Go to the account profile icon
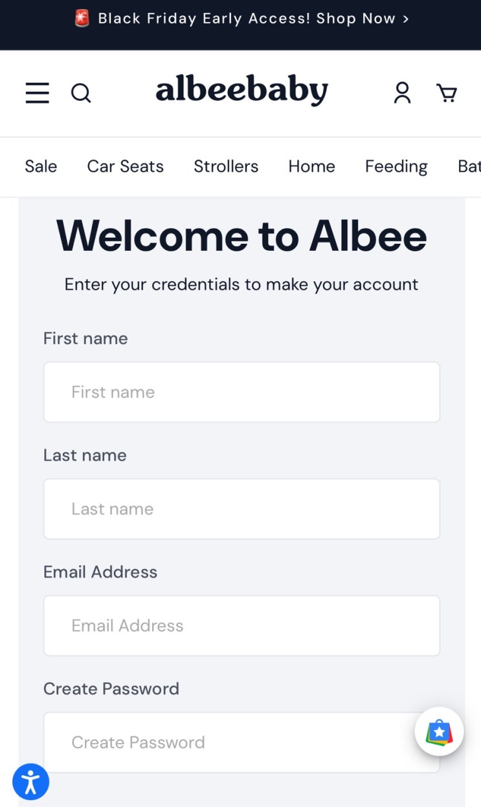Image resolution: width=481 pixels, height=807 pixels. [x=402, y=92]
